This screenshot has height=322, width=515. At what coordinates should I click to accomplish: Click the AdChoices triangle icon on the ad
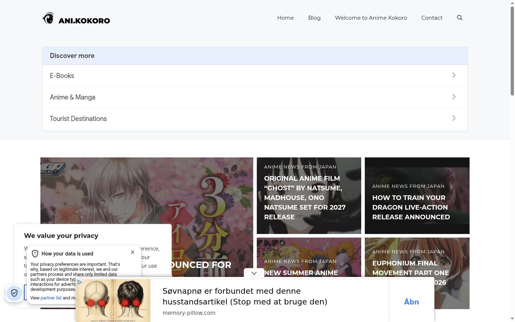(80, 282)
